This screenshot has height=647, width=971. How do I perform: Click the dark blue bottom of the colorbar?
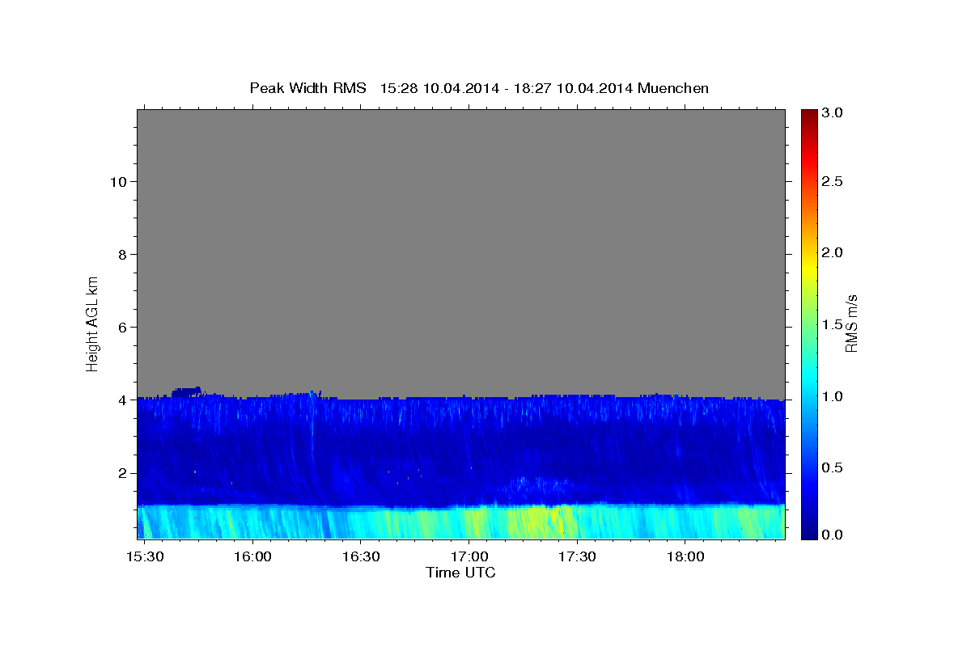pyautogui.click(x=808, y=531)
